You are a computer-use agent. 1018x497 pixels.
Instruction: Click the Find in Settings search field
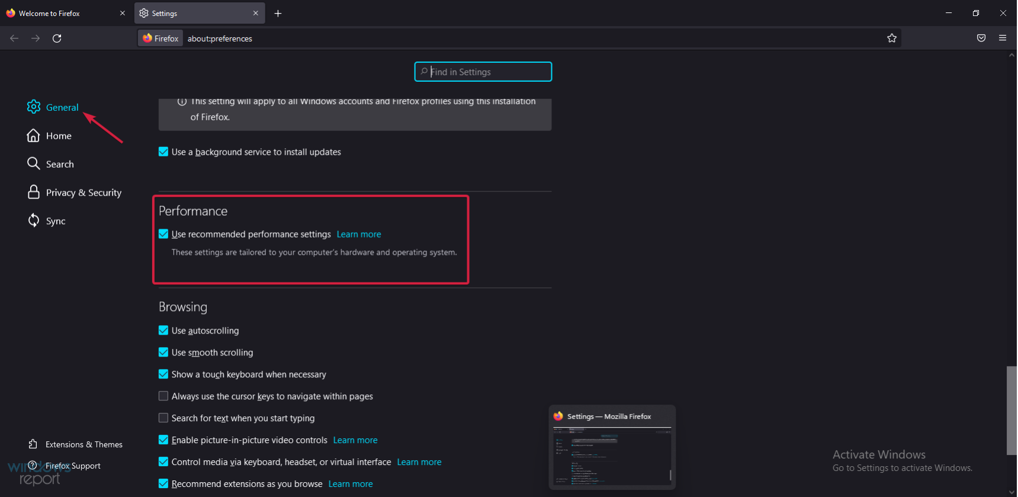pos(483,72)
